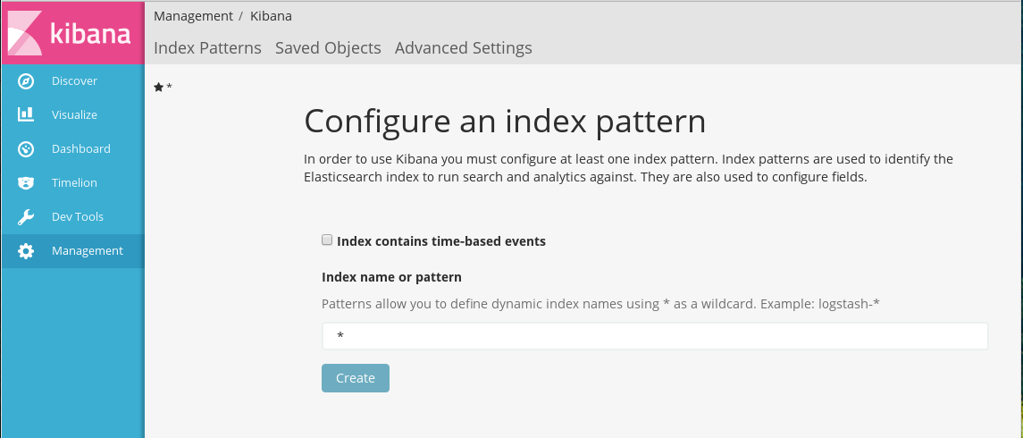Viewport: 1023px width, 438px height.
Task: Click the Create button
Action: pyautogui.click(x=356, y=378)
